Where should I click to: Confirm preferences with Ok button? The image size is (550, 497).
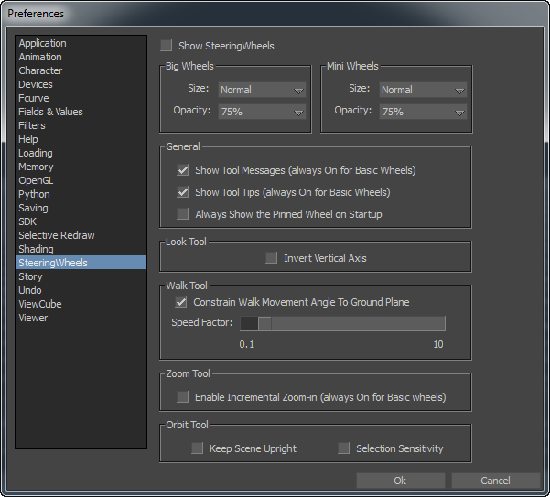[x=401, y=481]
